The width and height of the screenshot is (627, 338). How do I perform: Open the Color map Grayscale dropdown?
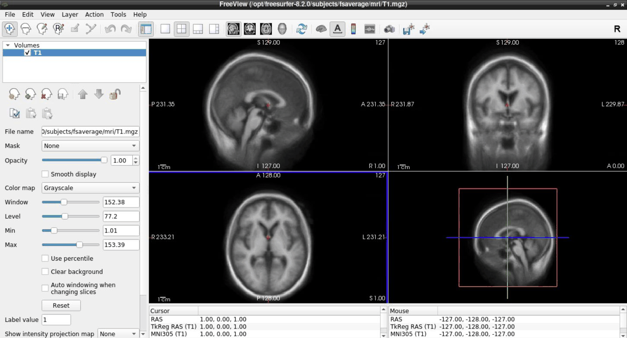point(90,188)
